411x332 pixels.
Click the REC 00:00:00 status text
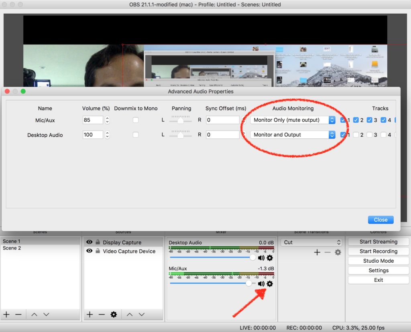point(304,328)
